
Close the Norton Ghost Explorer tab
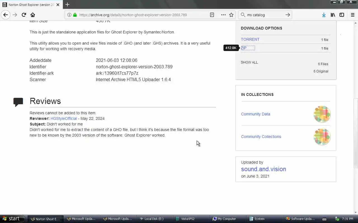(58, 5)
